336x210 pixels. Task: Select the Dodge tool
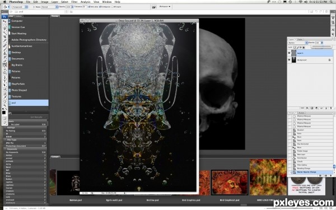click(x=4, y=72)
